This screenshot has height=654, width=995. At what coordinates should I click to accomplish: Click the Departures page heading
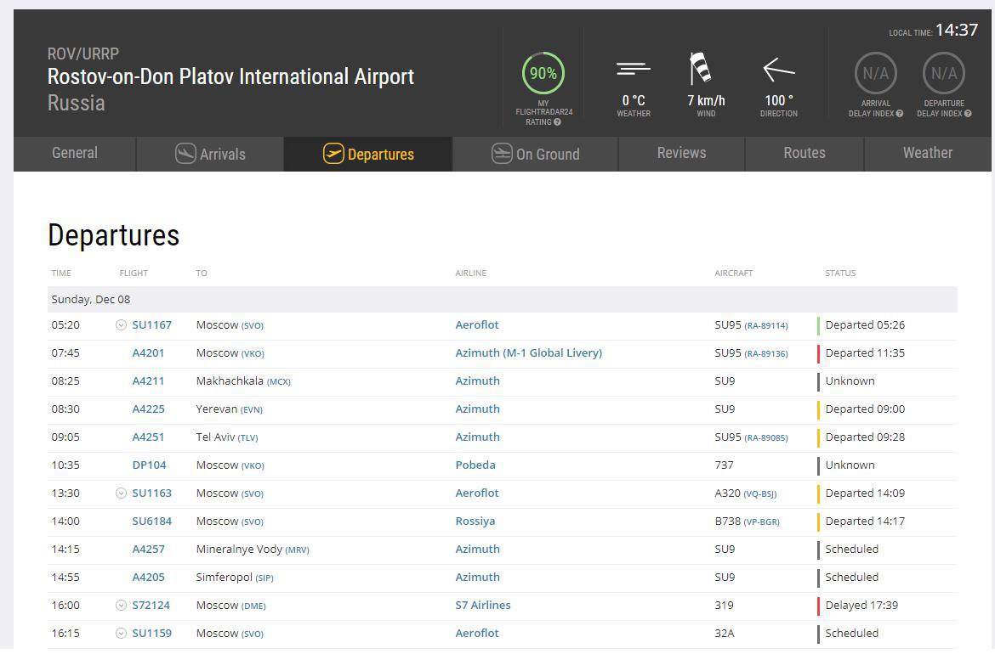point(114,235)
